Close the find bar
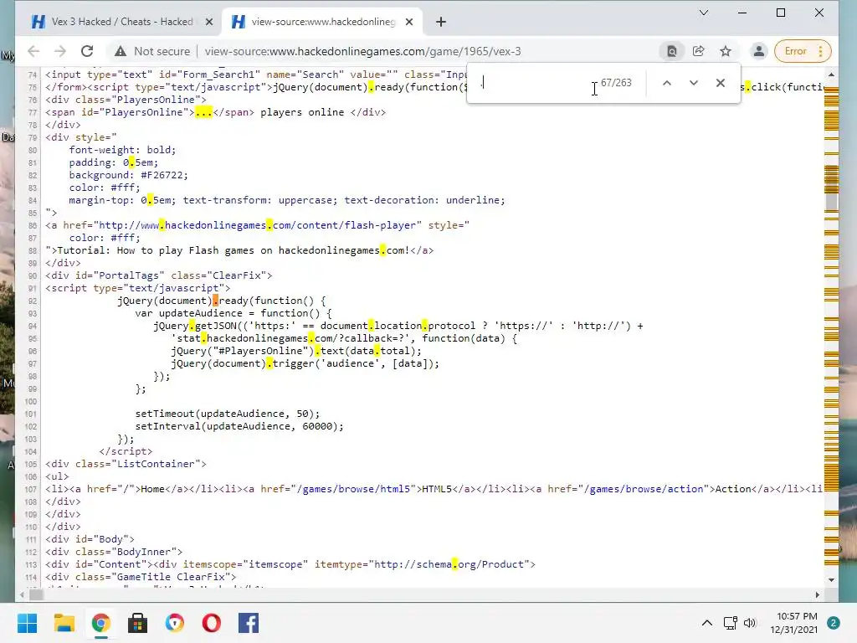This screenshot has width=857, height=643. [721, 83]
